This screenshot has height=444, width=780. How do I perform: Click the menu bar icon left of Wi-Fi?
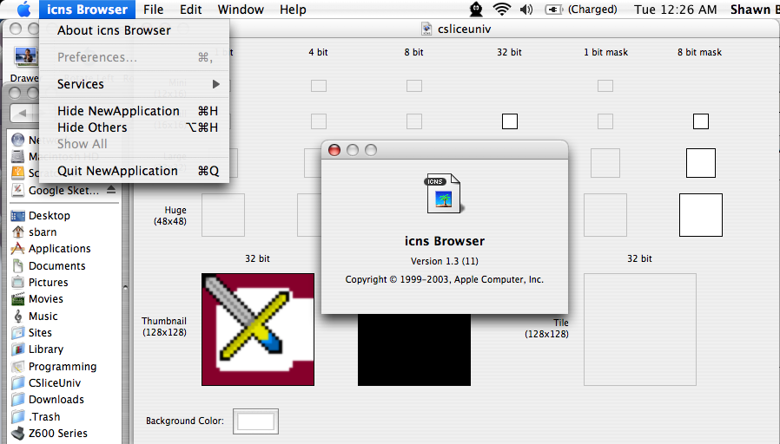click(476, 9)
